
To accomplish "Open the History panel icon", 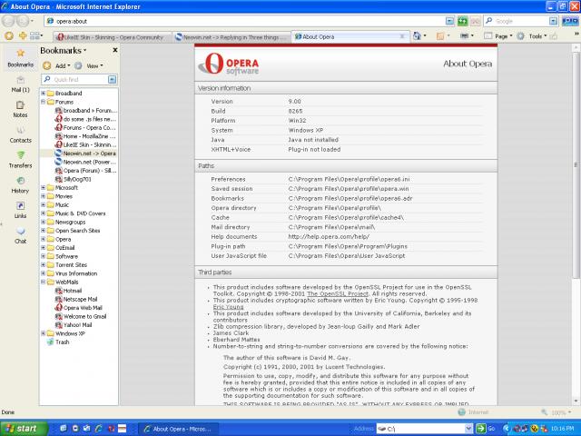I will tap(20, 184).
